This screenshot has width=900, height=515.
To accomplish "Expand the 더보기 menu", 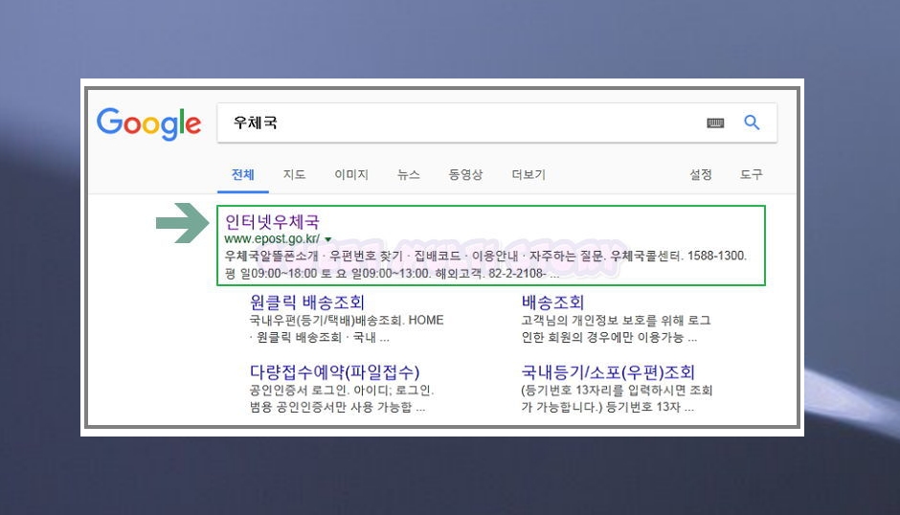I will click(529, 174).
